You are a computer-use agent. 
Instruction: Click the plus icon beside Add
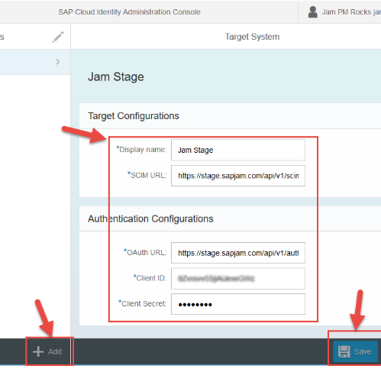(38, 351)
